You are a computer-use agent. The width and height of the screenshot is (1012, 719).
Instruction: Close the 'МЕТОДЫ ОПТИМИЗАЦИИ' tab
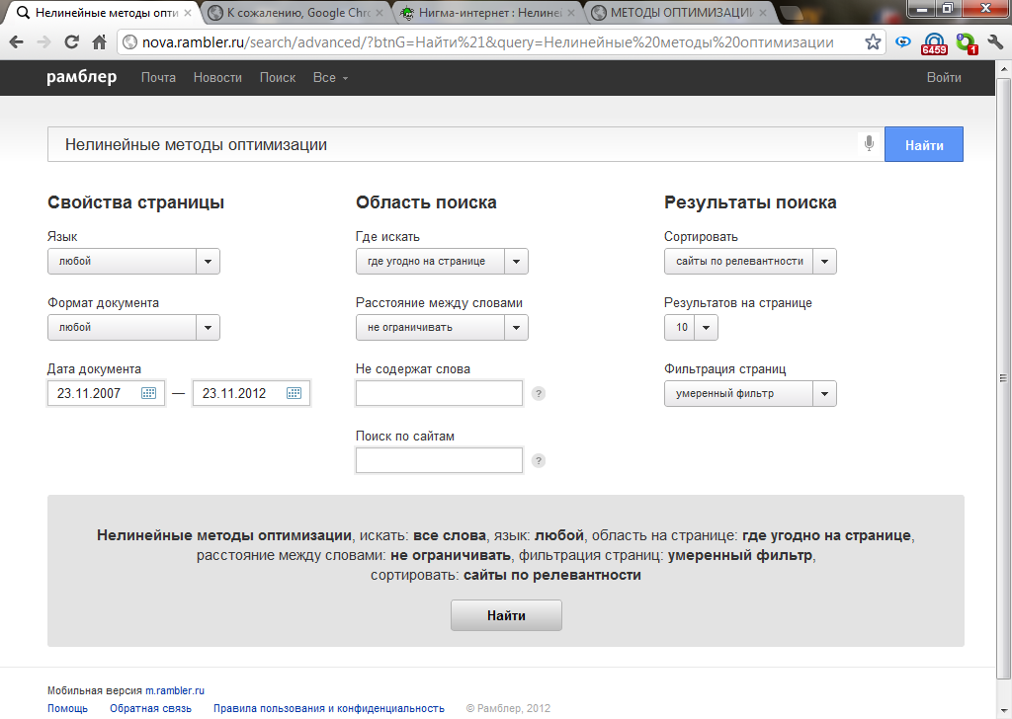(x=763, y=12)
